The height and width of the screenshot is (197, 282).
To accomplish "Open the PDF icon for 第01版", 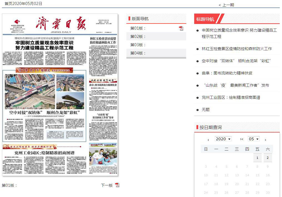I will coord(181,28).
